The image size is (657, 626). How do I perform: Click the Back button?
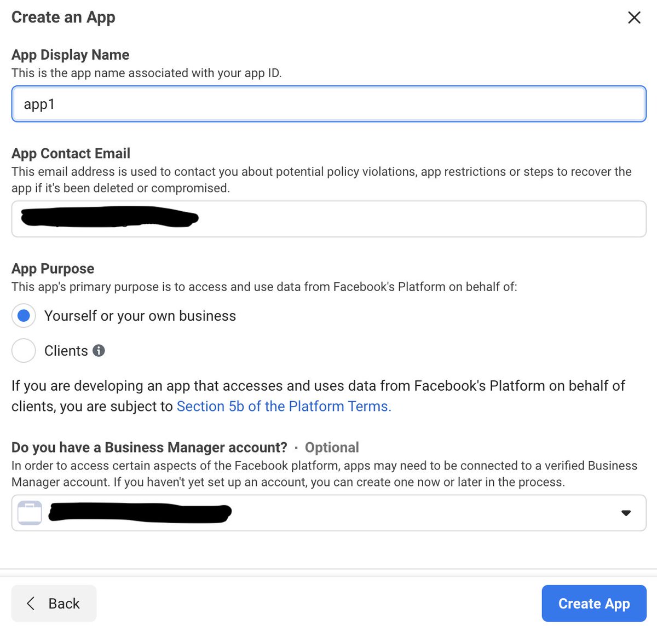click(x=54, y=603)
